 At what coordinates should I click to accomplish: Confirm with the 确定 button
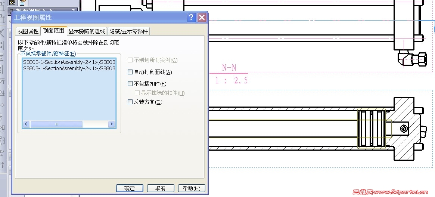point(130,188)
